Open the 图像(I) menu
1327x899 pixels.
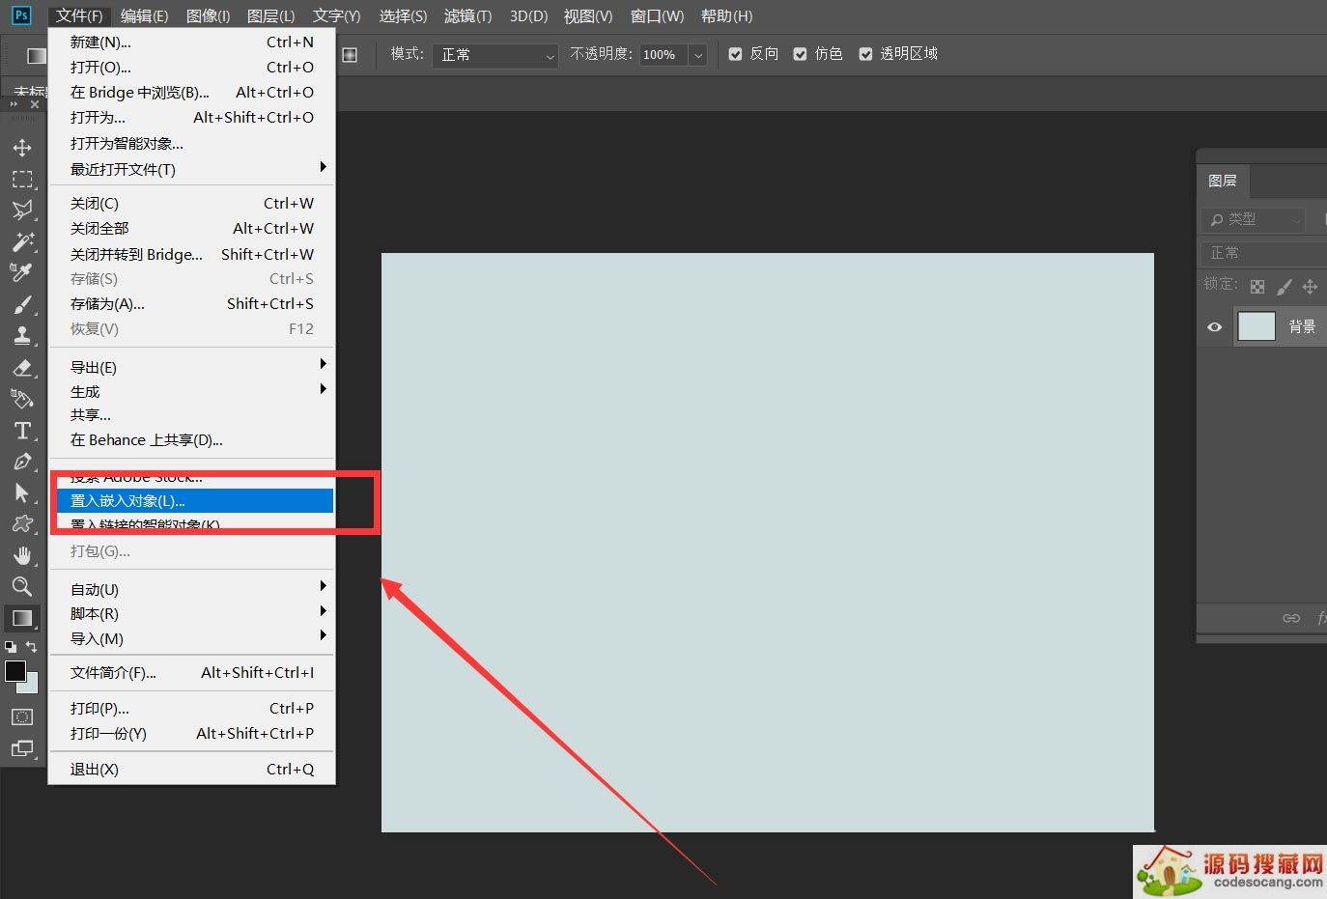208,15
